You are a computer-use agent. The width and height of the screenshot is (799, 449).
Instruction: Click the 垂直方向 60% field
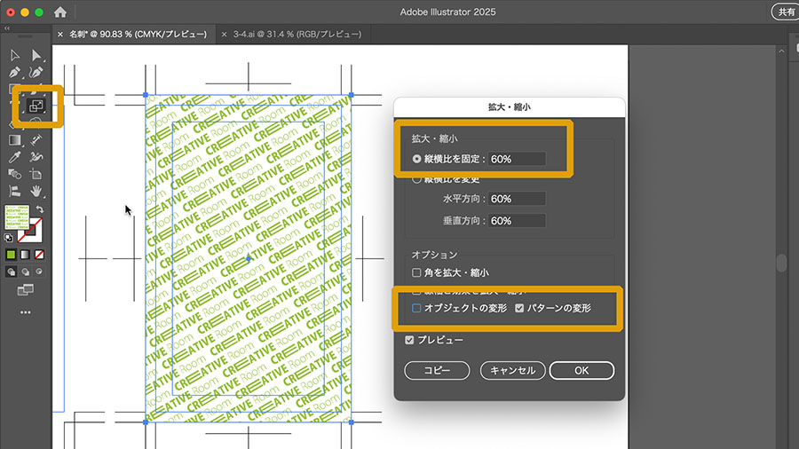[x=517, y=220]
